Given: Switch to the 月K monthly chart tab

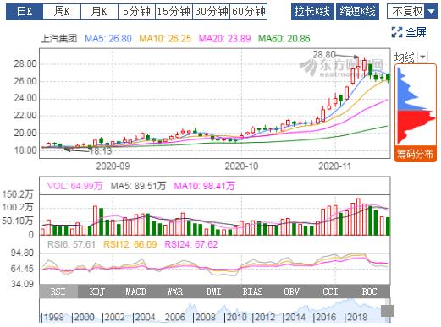Looking at the screenshot, I should click(x=99, y=12).
